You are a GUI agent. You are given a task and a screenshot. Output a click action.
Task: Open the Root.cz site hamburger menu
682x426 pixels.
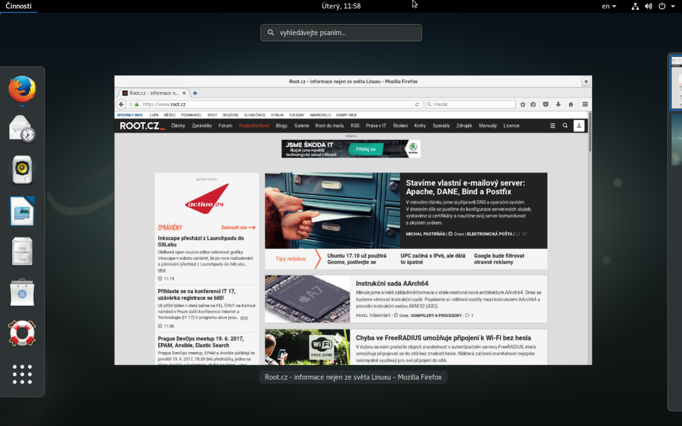click(x=552, y=125)
